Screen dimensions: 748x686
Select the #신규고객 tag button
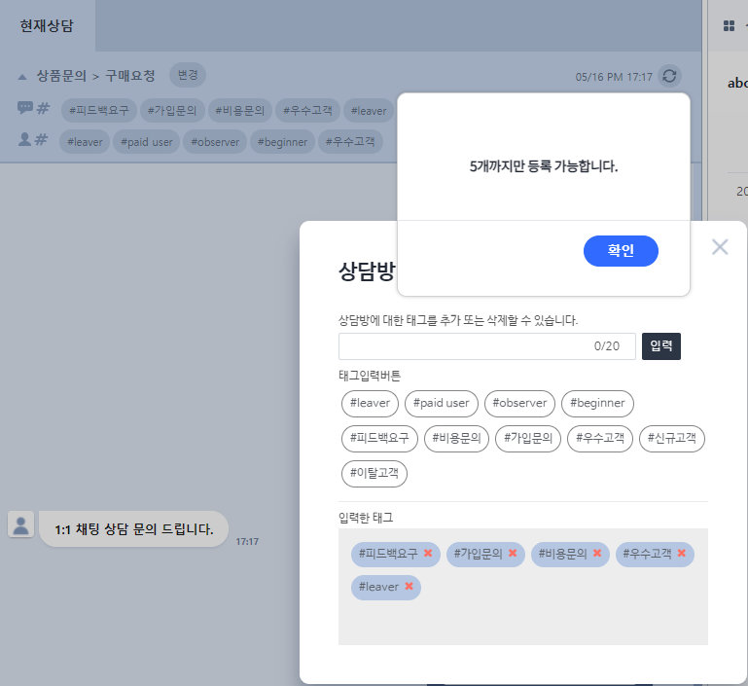pos(672,439)
